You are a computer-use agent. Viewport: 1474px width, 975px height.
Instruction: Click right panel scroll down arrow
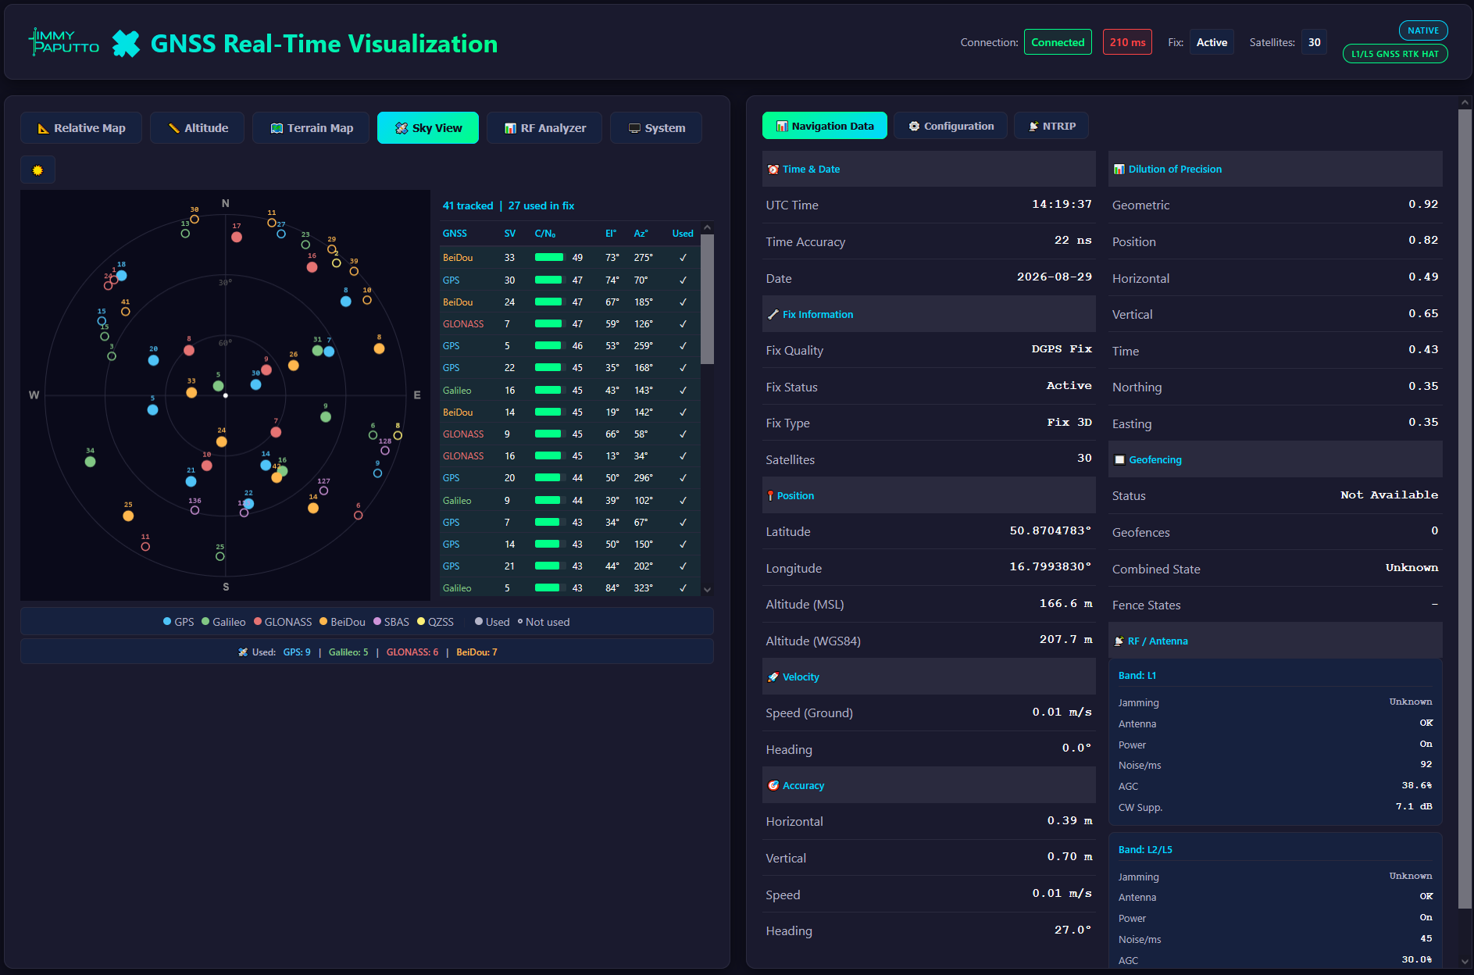click(x=1465, y=962)
